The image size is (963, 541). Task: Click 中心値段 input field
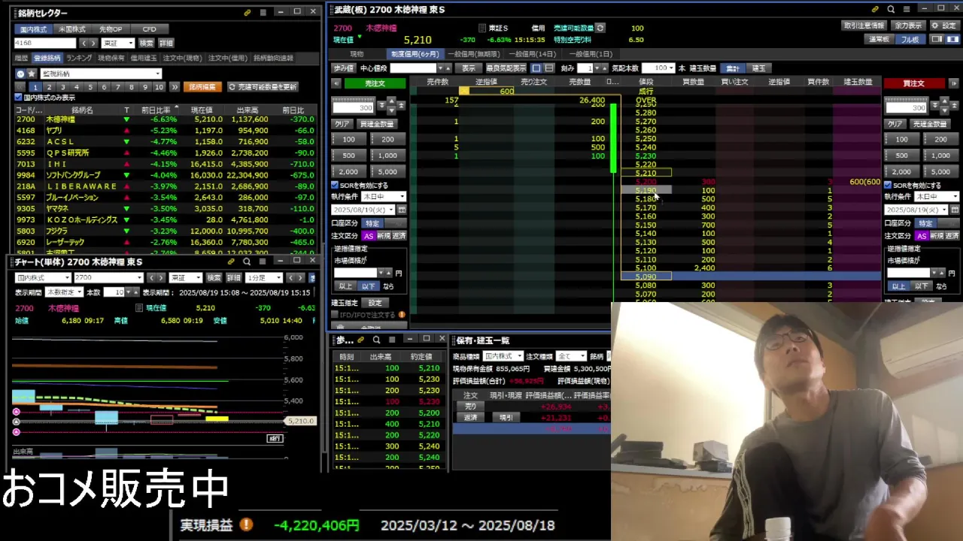click(412, 68)
